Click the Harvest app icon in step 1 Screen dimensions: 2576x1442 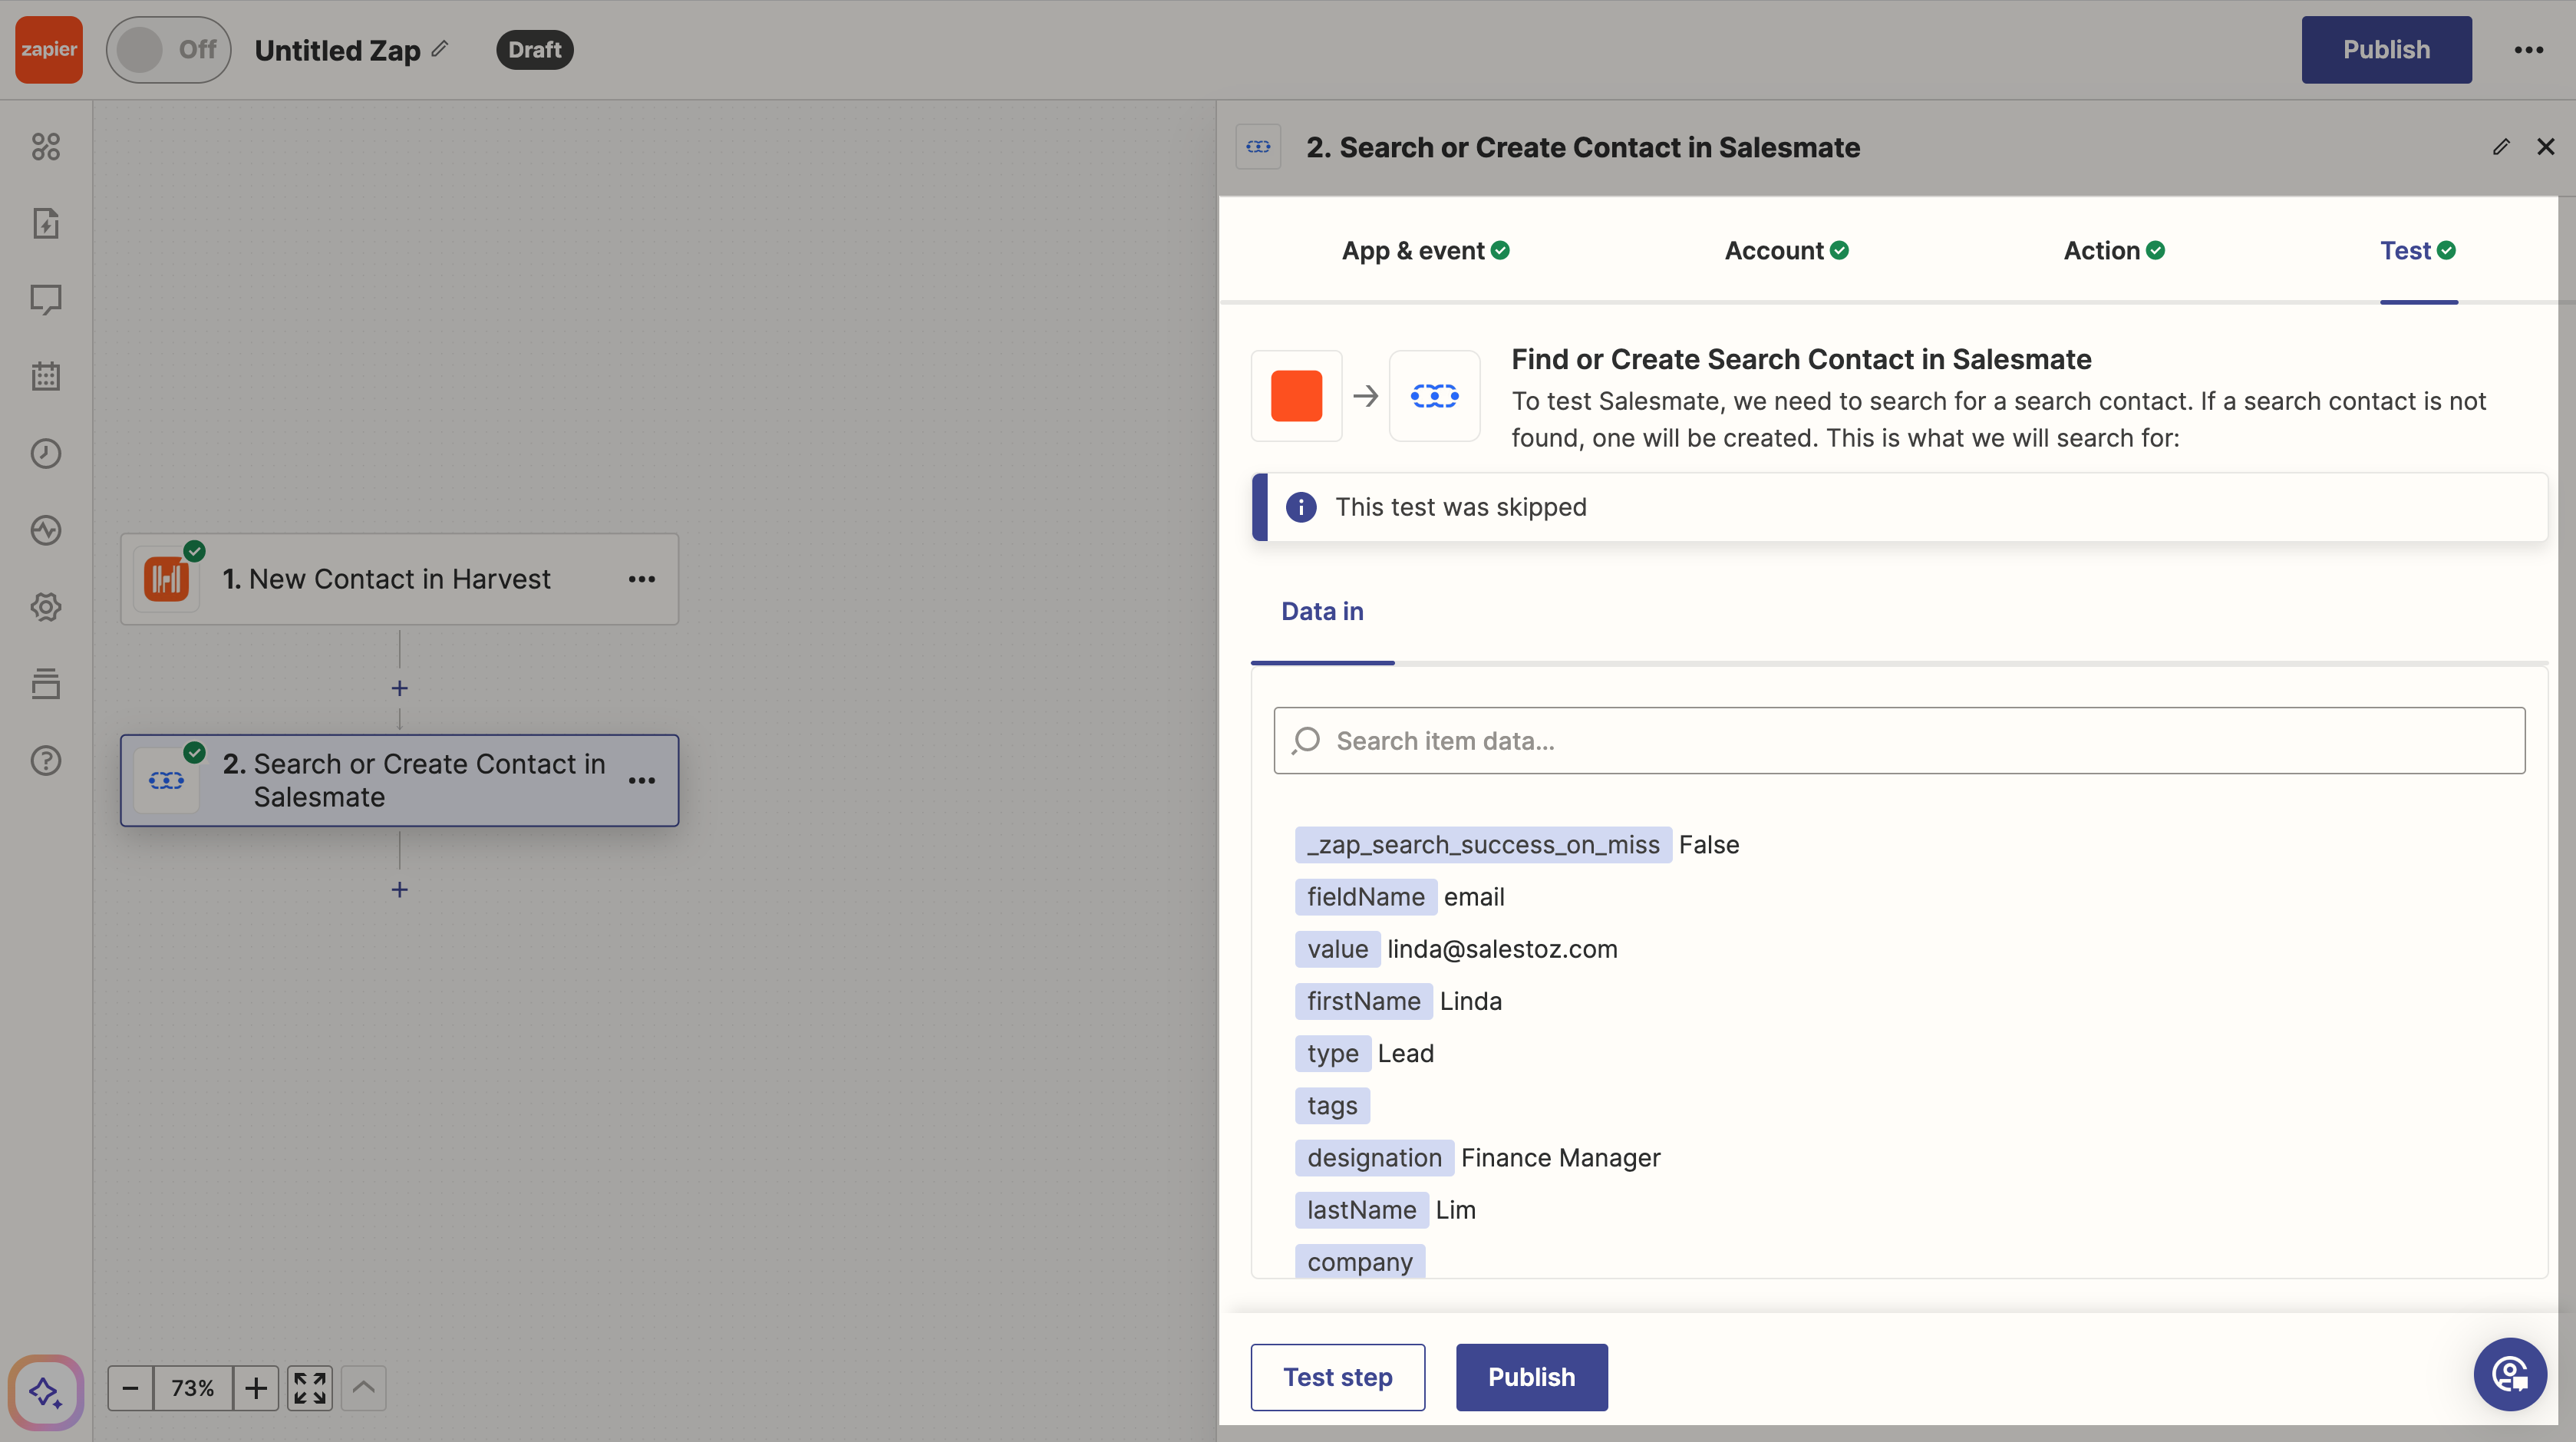(x=166, y=579)
